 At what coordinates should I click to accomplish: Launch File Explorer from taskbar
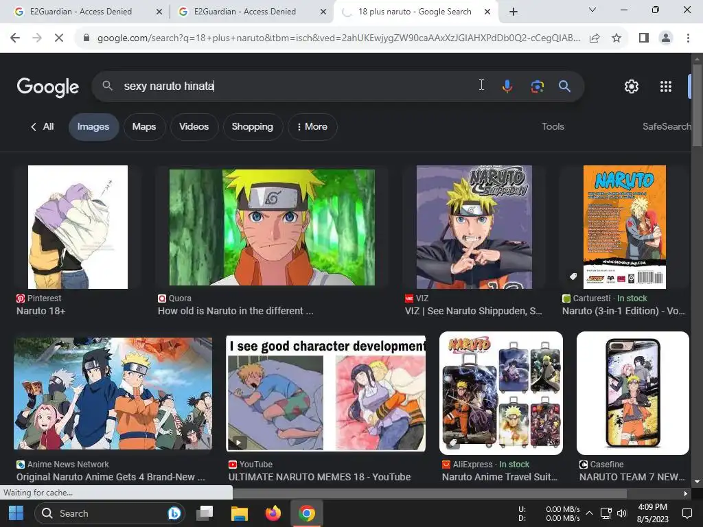(240, 513)
